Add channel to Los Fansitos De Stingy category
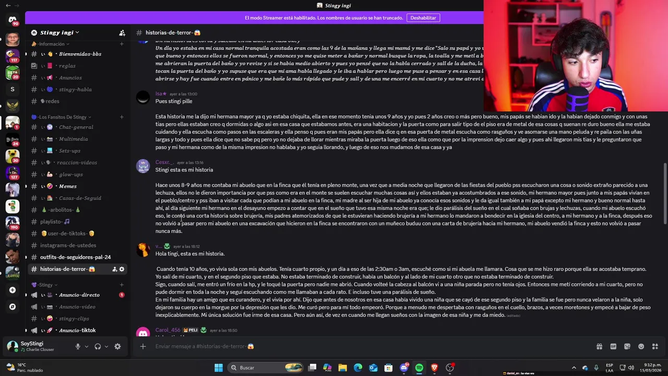Screen dimensions: 668x376 click(122, 117)
